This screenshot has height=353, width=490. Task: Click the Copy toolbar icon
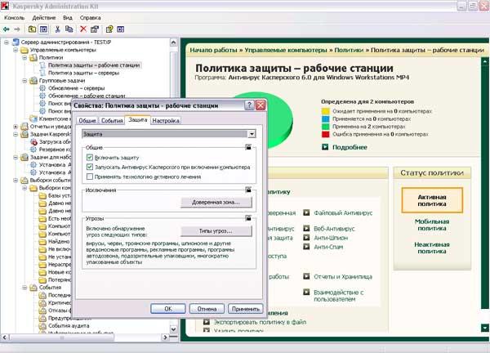pos(69,29)
